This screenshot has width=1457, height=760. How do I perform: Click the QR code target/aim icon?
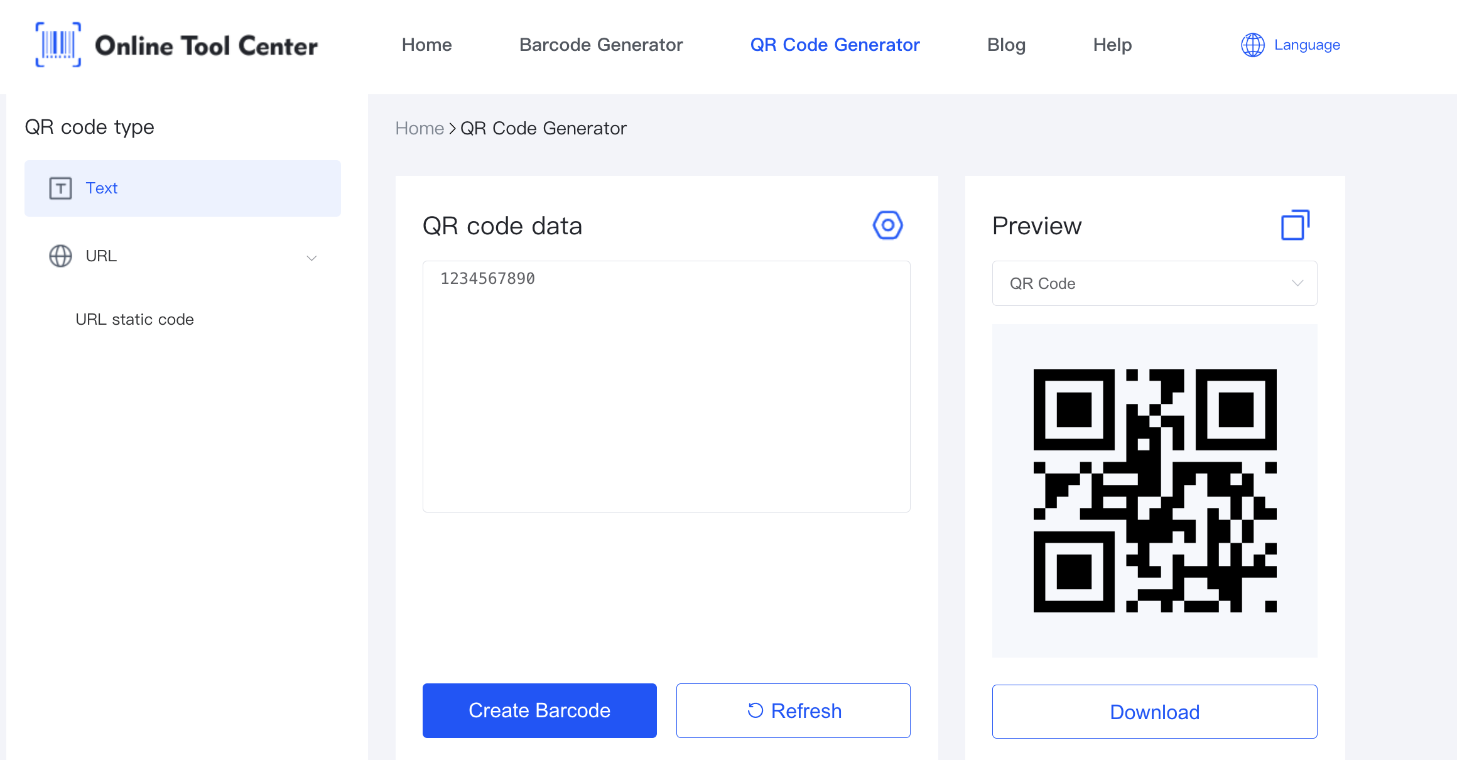tap(884, 225)
